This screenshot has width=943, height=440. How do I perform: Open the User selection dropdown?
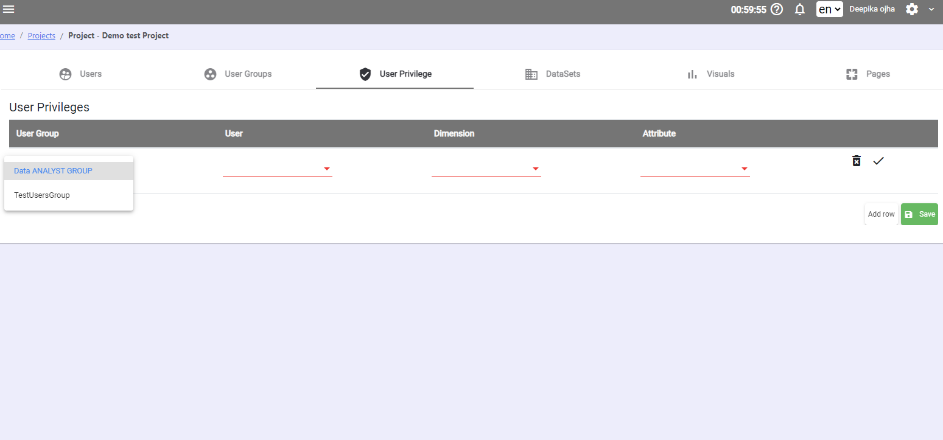coord(326,169)
